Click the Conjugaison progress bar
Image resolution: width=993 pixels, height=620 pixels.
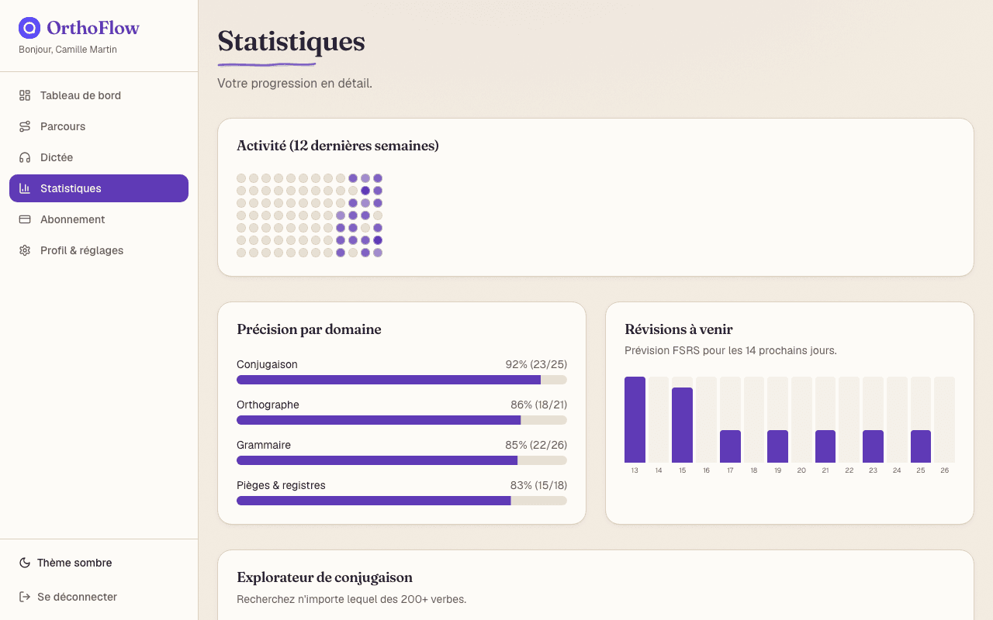click(x=402, y=380)
